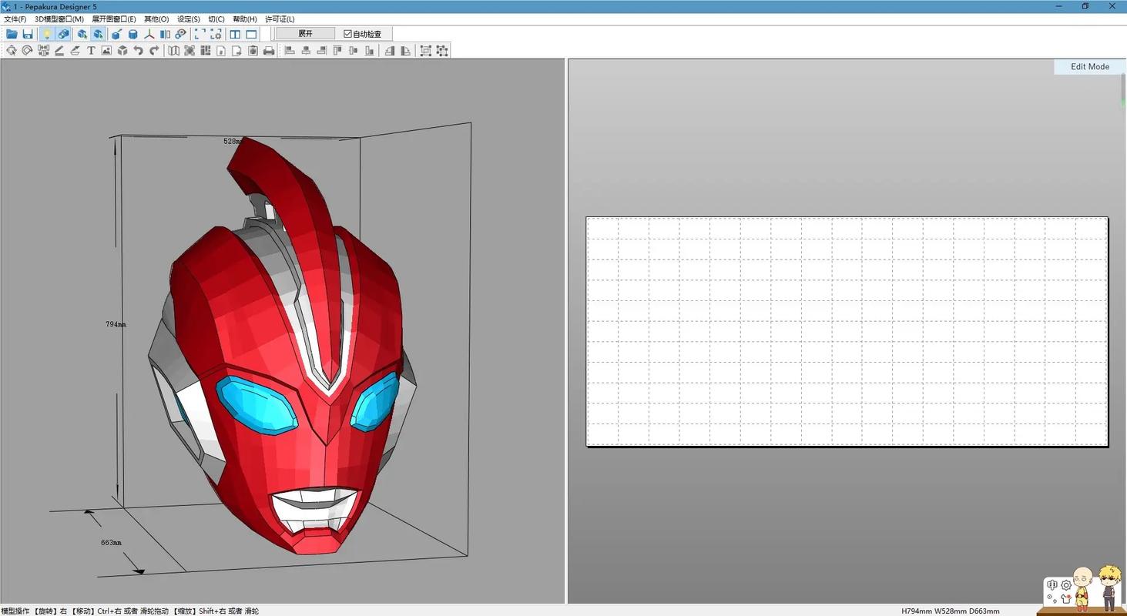
Task: Click the arrange parts icon after map
Action: pyautogui.click(x=190, y=51)
